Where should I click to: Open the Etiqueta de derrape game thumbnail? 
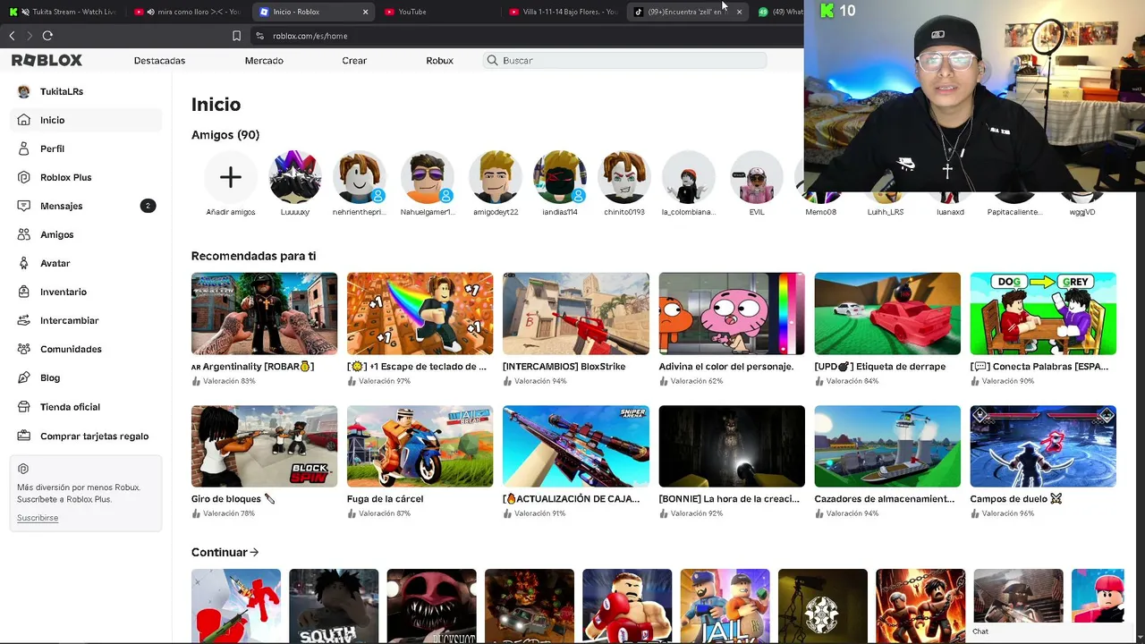pos(887,314)
